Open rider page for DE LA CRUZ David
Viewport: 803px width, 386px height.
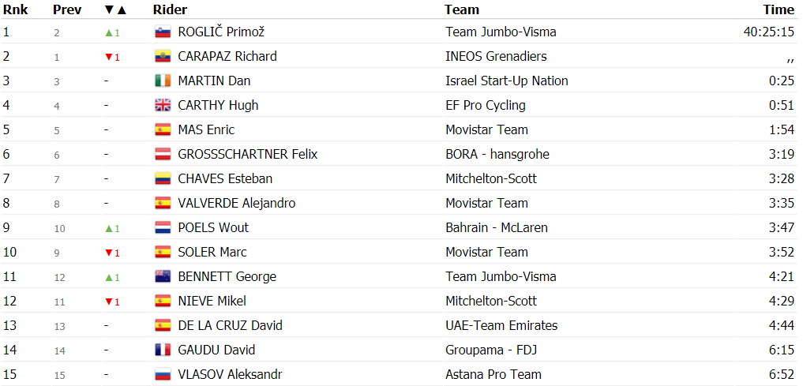[x=230, y=325]
